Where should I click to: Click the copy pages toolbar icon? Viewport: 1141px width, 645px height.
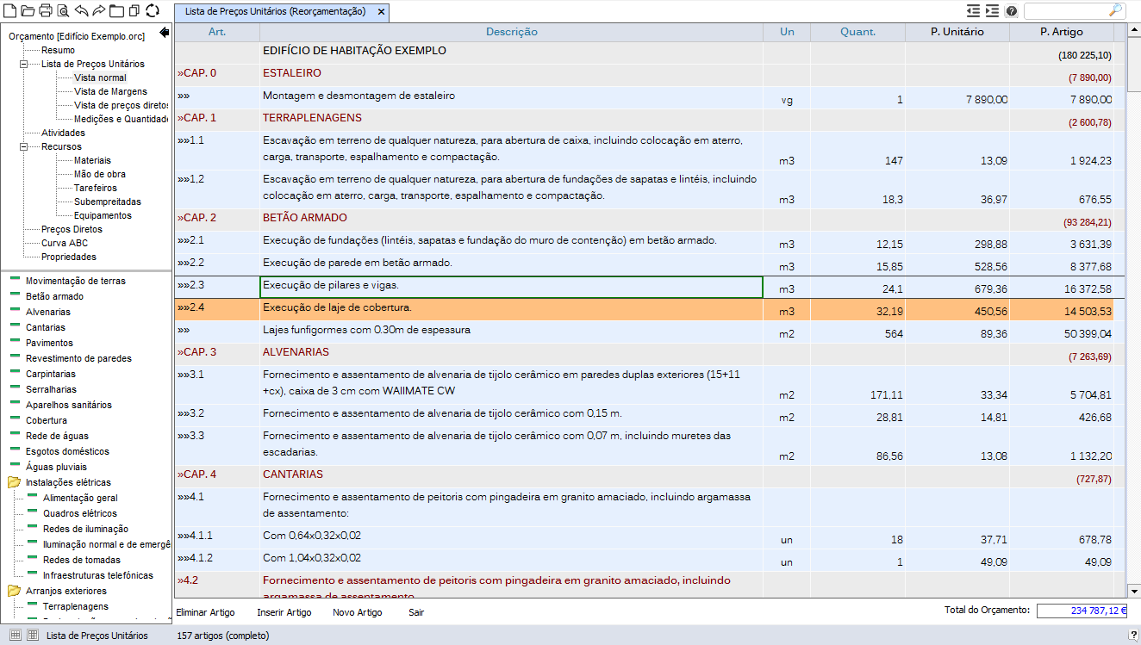[134, 11]
